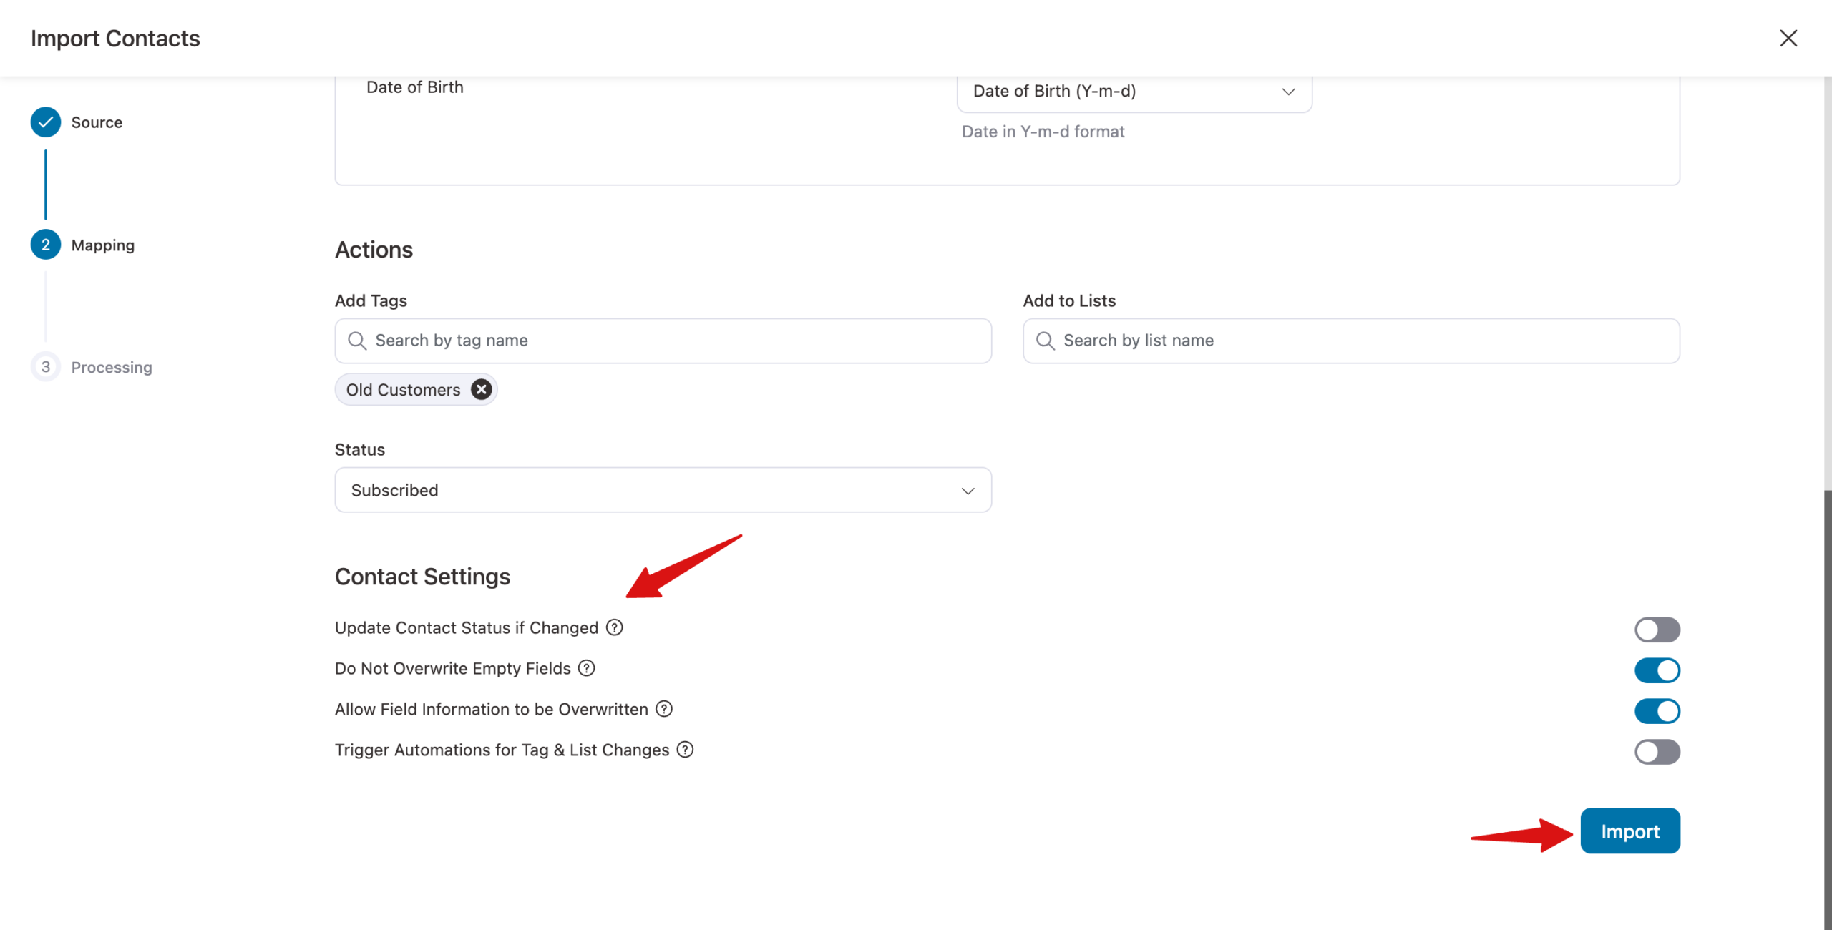The image size is (1832, 930).
Task: Click the Processing step circle
Action: 46,366
